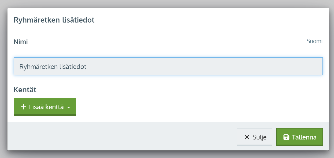This screenshot has width=334, height=158.
Task: Click the Sulje button label text
Action: (x=259, y=137)
